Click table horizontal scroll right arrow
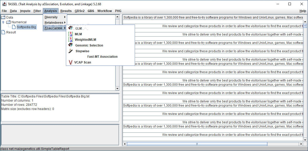Viewport: 308px width, 151px height. pyautogui.click(x=301, y=144)
